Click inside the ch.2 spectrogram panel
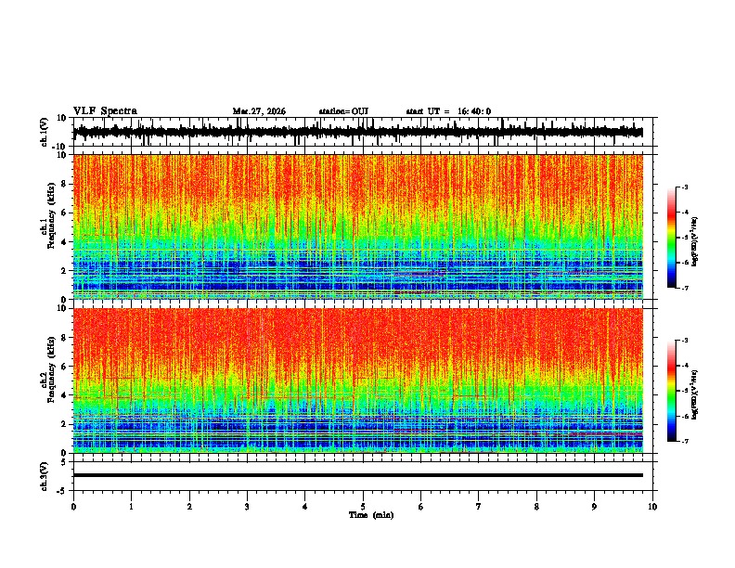The width and height of the screenshot is (735, 568). pyautogui.click(x=357, y=381)
